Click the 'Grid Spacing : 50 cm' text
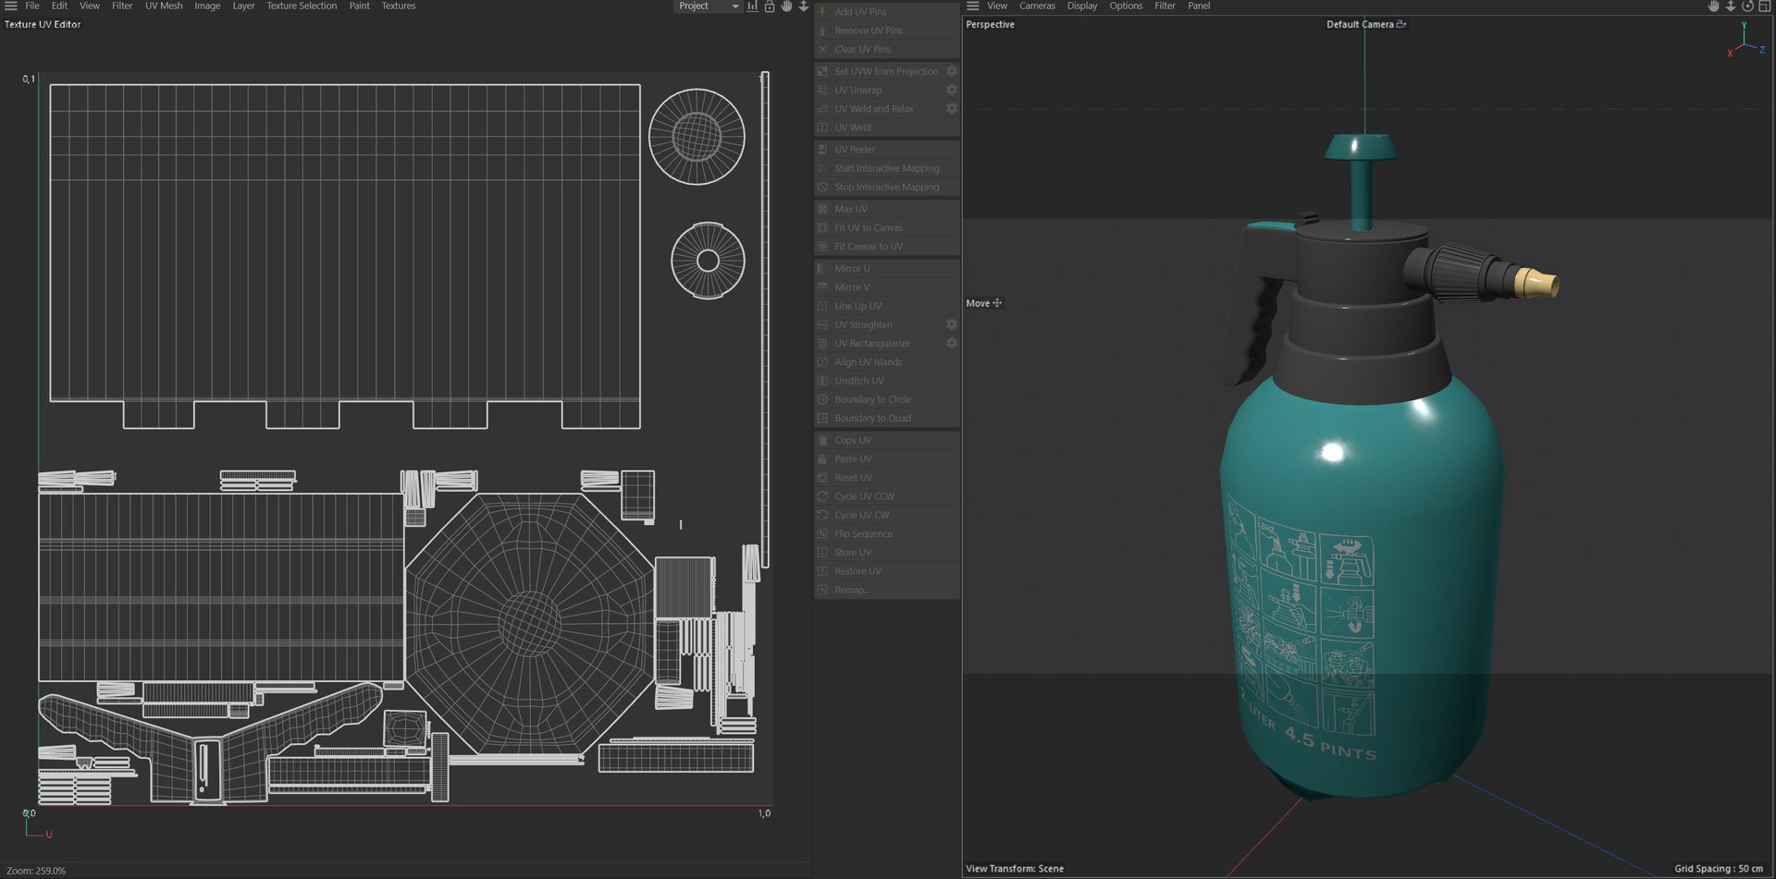This screenshot has width=1776, height=879. click(x=1718, y=869)
